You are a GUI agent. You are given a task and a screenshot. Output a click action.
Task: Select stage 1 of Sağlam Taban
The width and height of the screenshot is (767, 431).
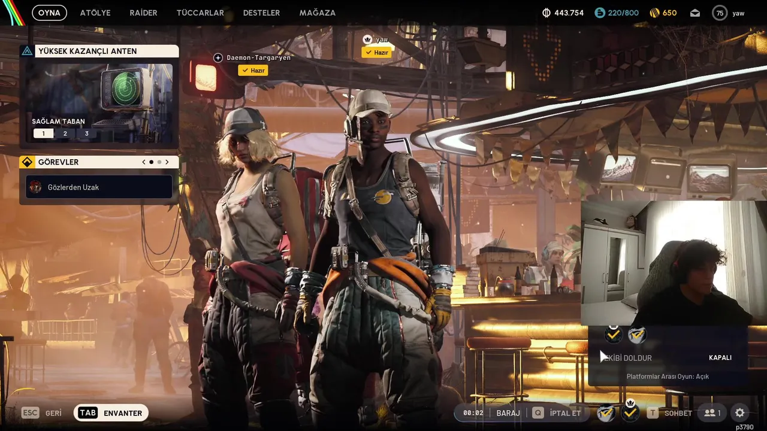pyautogui.click(x=43, y=133)
